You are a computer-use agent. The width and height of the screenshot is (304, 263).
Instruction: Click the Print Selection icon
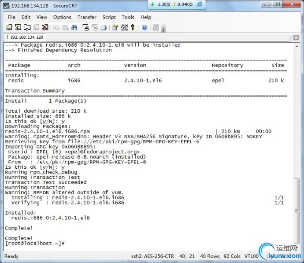pos(95,27)
